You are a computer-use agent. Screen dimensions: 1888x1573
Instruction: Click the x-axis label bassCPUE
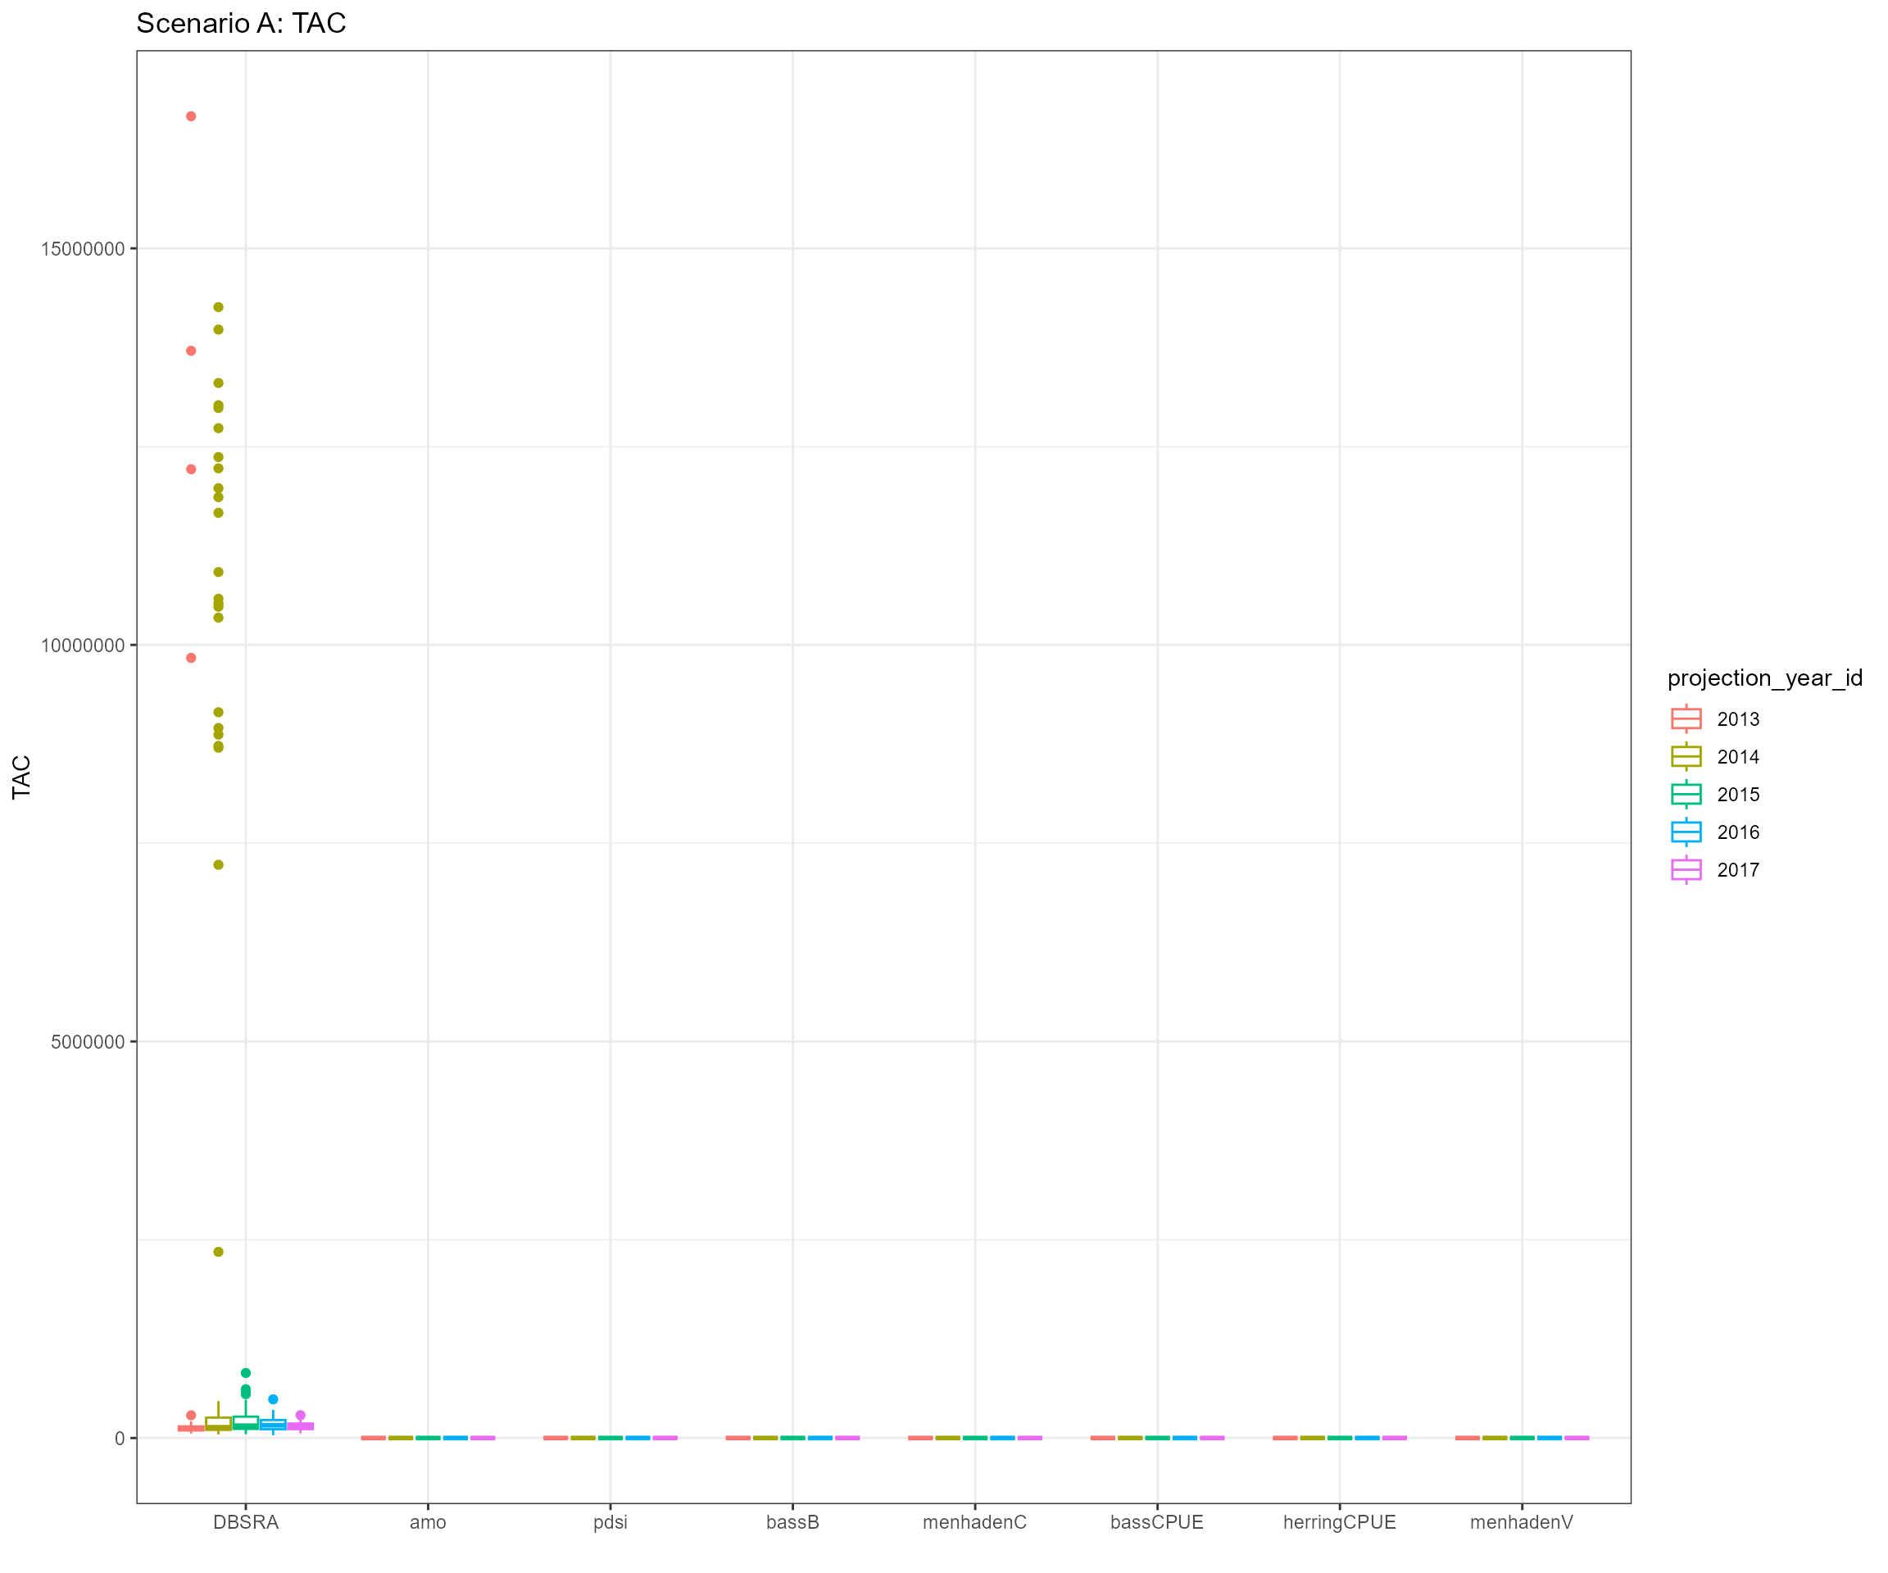tap(1157, 1521)
